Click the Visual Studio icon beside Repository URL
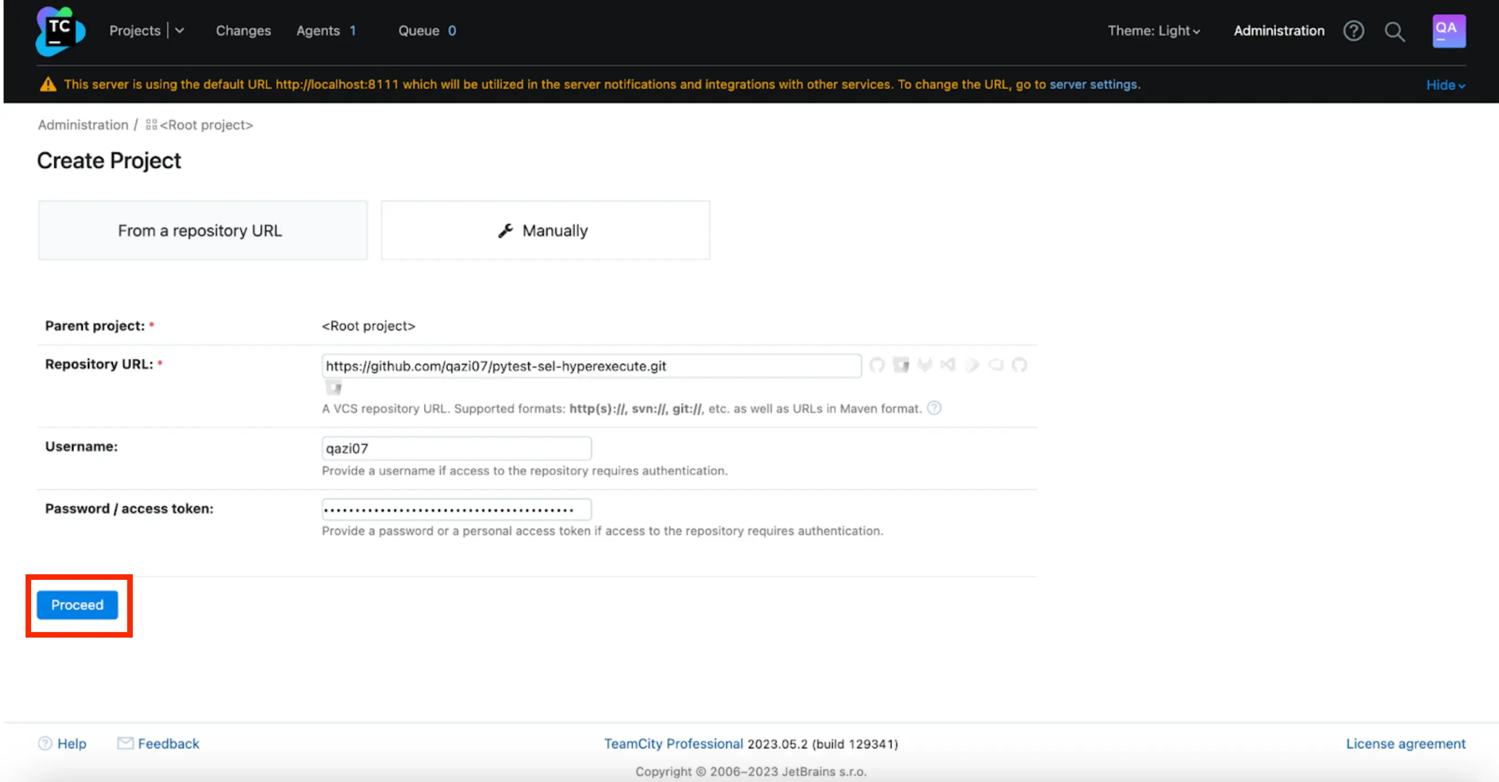 click(x=948, y=365)
